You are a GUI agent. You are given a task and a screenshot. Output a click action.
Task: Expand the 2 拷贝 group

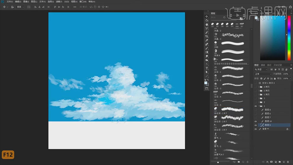[x=259, y=91]
